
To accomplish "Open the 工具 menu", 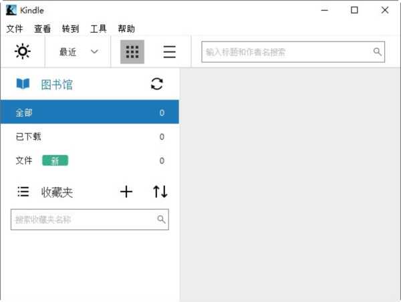I will pyautogui.click(x=98, y=29).
